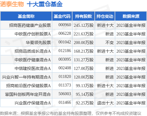Click the 127.00万股 holding value
Screen dimensions: 147x116
click(x=84, y=68)
